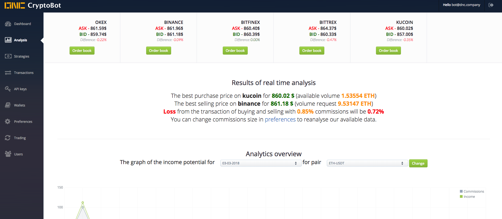Click the Analytics overview heading
502x219 pixels.
tap(274, 154)
